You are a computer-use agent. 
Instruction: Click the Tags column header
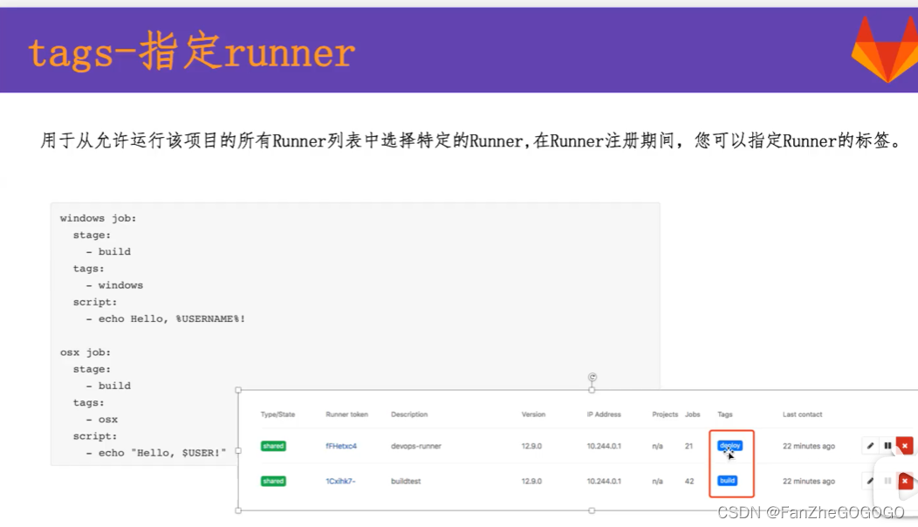coord(725,414)
